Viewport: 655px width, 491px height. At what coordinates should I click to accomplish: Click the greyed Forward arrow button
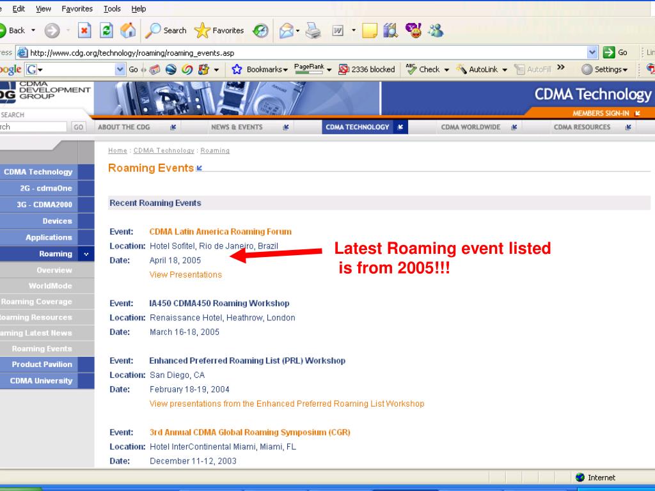click(x=52, y=31)
